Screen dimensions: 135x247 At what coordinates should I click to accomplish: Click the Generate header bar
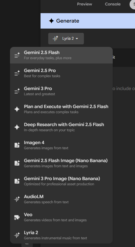pyautogui.click(x=88, y=21)
